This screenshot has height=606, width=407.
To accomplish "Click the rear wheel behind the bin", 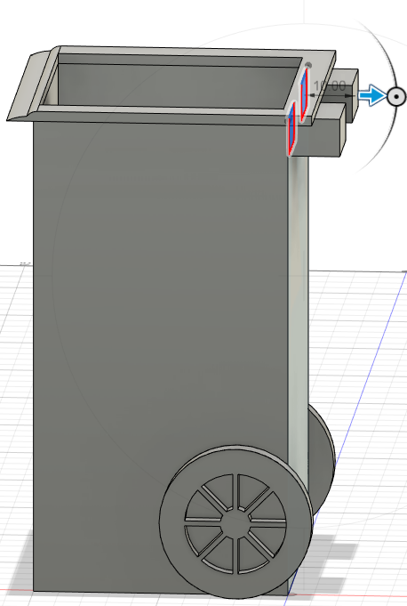I will pyautogui.click(x=321, y=460).
